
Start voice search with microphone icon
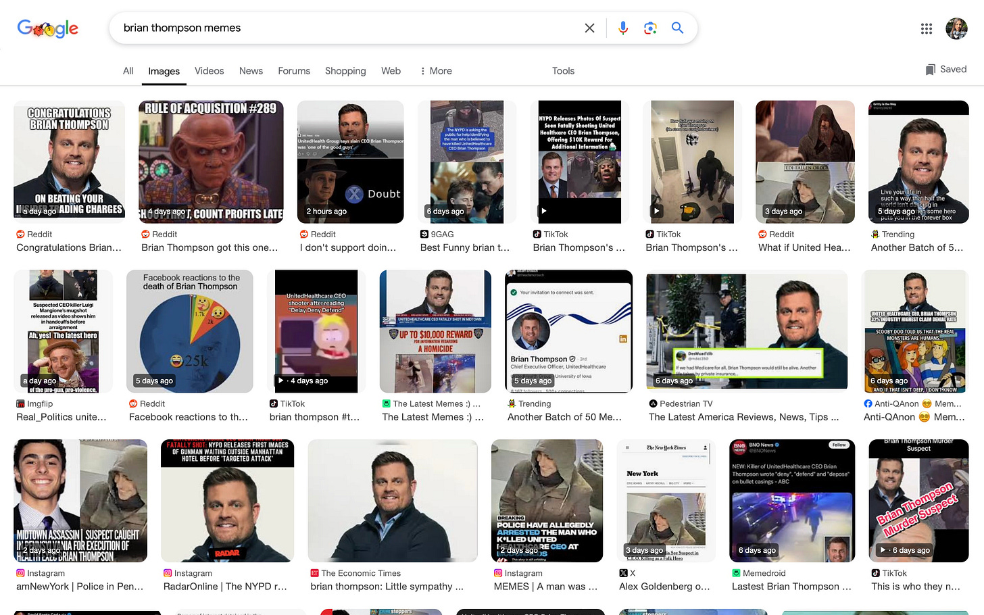622,28
